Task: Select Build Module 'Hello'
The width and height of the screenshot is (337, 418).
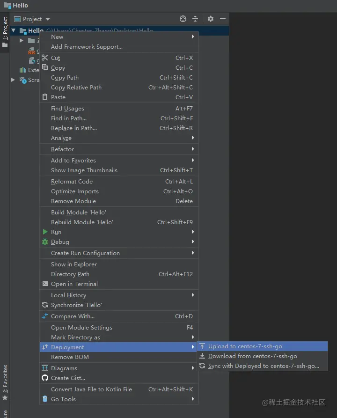Action: 119,212
